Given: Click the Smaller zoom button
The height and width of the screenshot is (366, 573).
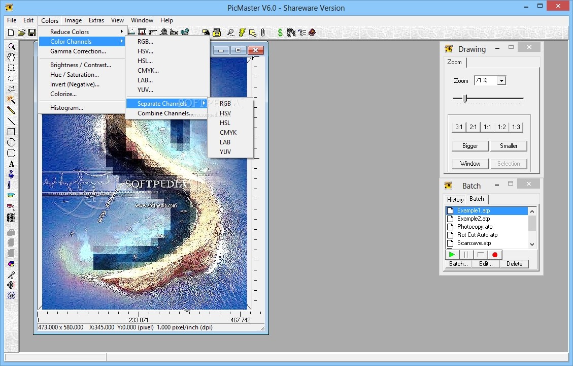Looking at the screenshot, I should tap(509, 146).
